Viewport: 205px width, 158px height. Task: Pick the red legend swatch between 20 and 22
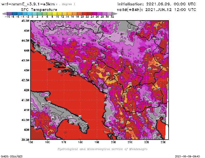pyautogui.click(x=85, y=14)
